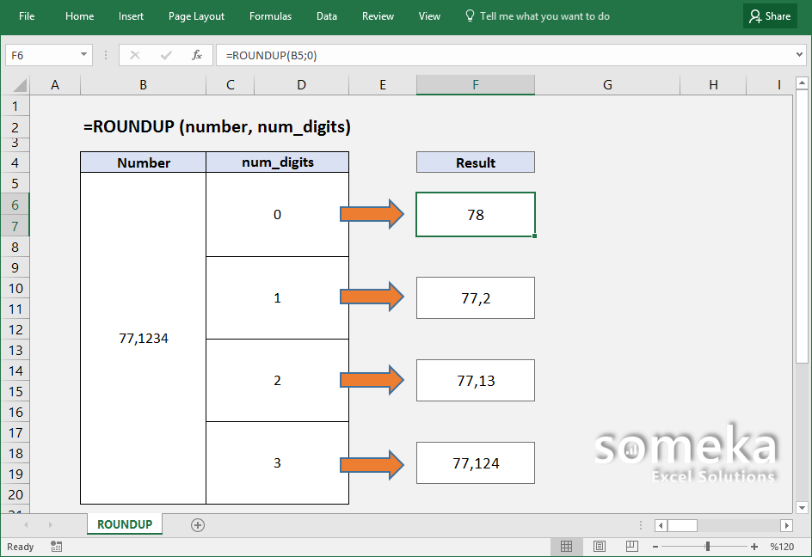
Task: Select the ROUNDUP sheet tab
Action: (124, 524)
